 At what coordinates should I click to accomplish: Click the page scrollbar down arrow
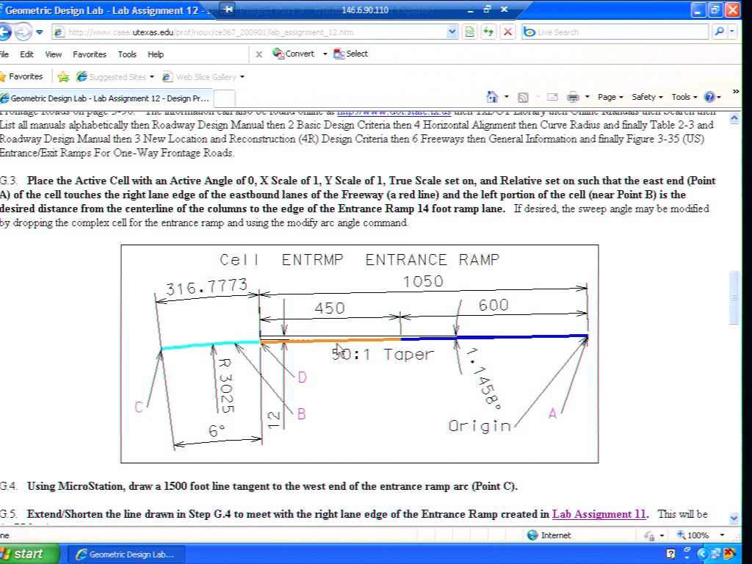tap(734, 518)
